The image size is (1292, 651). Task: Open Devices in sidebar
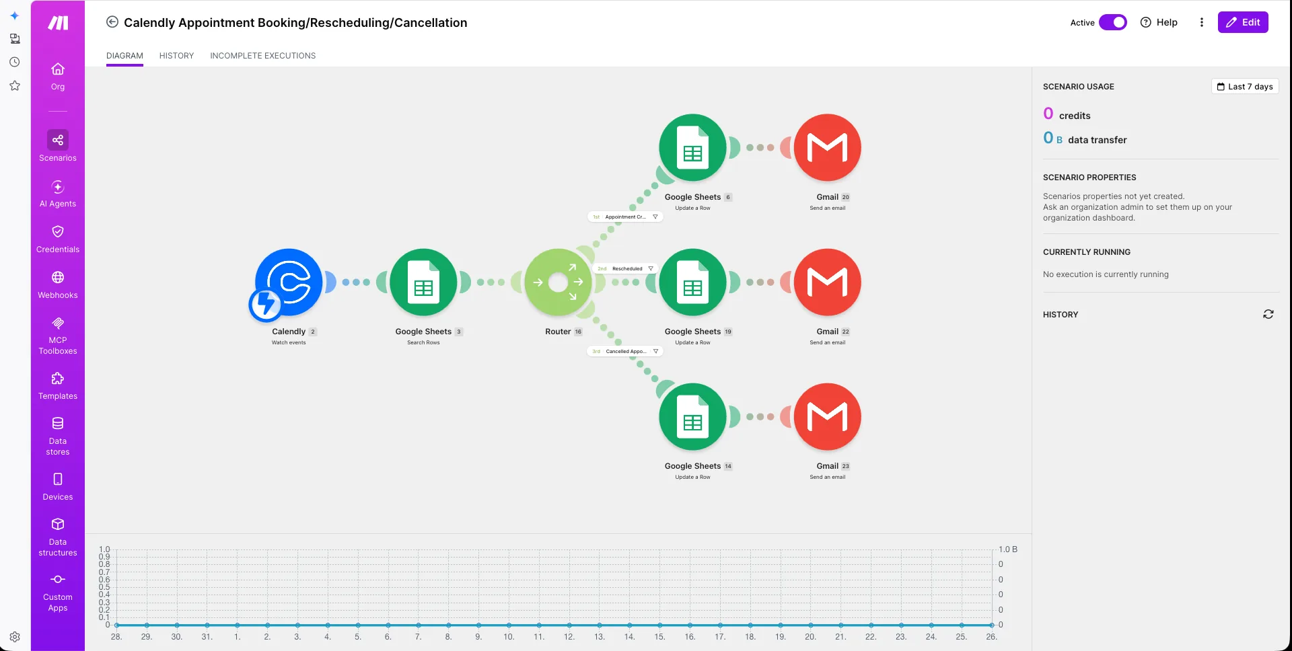[58, 487]
